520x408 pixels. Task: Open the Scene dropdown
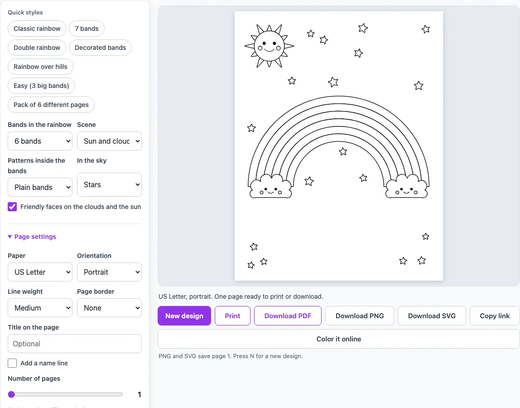[x=110, y=141]
